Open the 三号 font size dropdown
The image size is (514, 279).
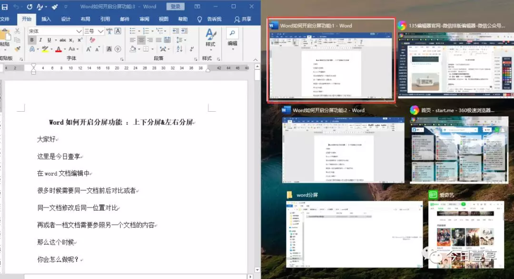(x=100, y=31)
